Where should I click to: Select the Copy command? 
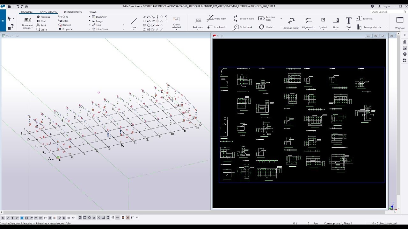pos(63,17)
